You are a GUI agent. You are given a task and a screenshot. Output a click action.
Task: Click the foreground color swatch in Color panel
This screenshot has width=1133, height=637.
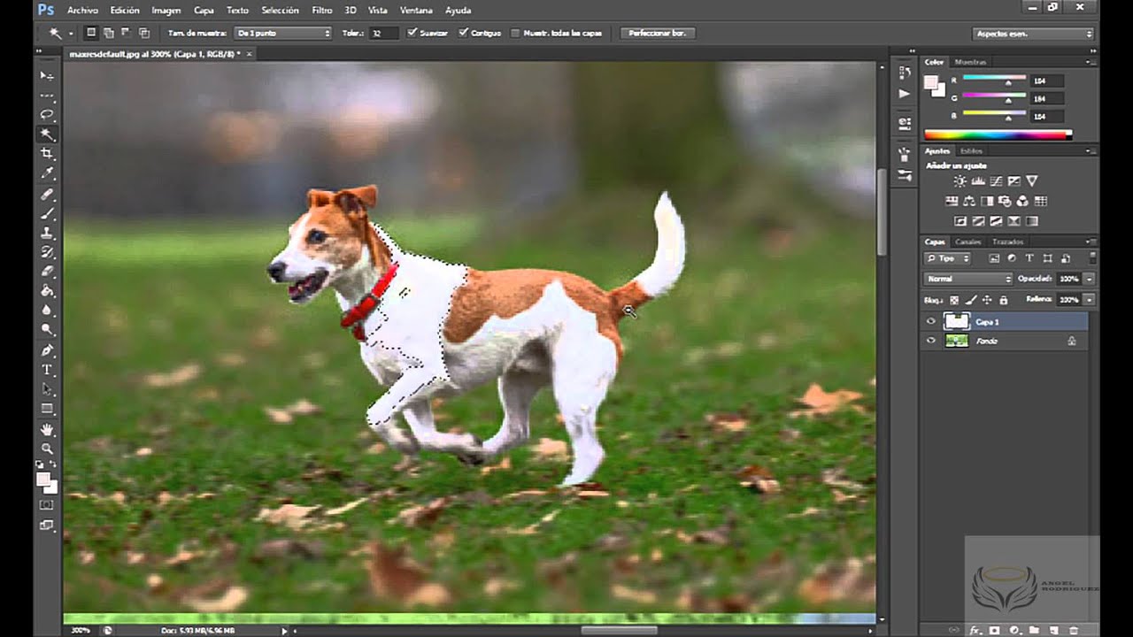(x=930, y=82)
